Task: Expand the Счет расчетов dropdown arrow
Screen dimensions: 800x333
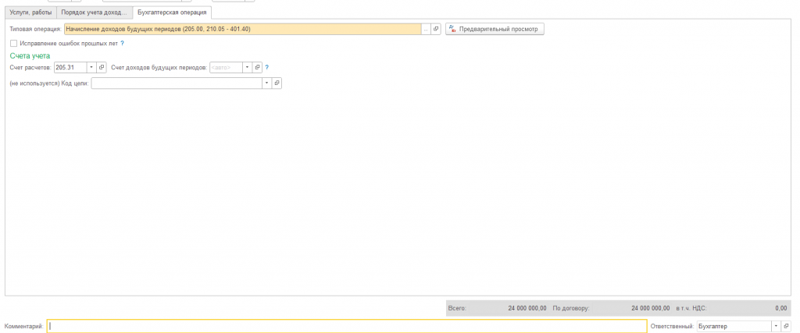Action: [91, 67]
